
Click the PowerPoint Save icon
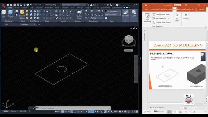[x=146, y=5]
